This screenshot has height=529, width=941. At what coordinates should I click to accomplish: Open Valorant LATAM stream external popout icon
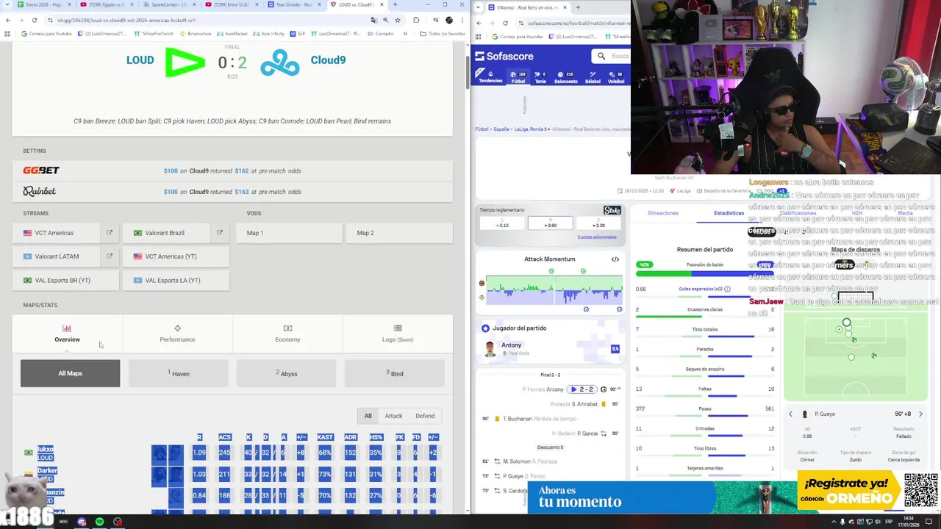point(110,256)
